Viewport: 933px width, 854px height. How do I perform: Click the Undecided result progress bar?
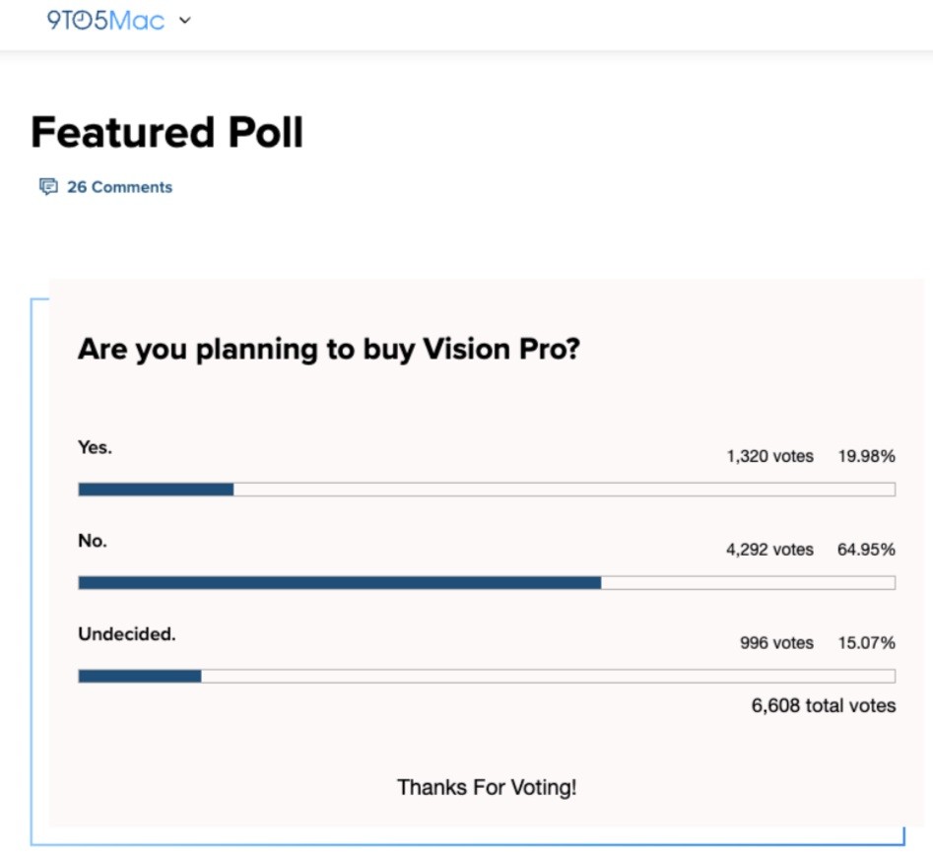[x=486, y=677]
